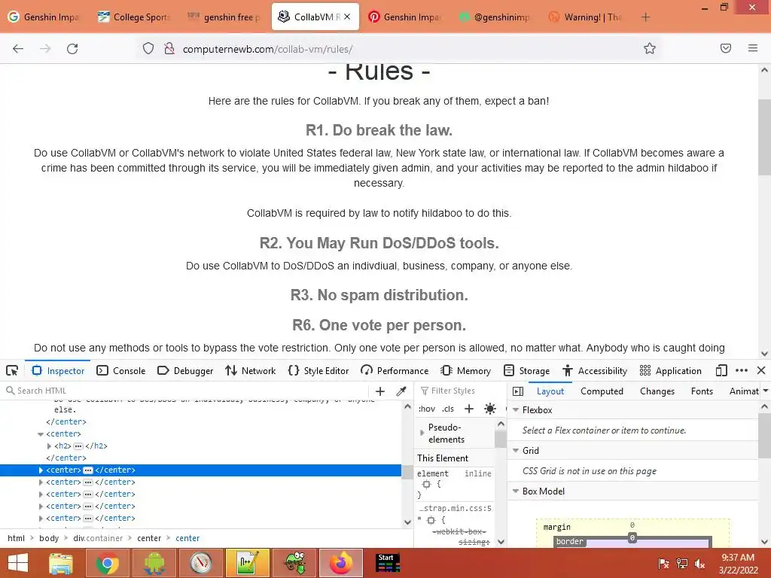Open the Storage panel
Screen dimensions: 771x578
click(x=527, y=370)
